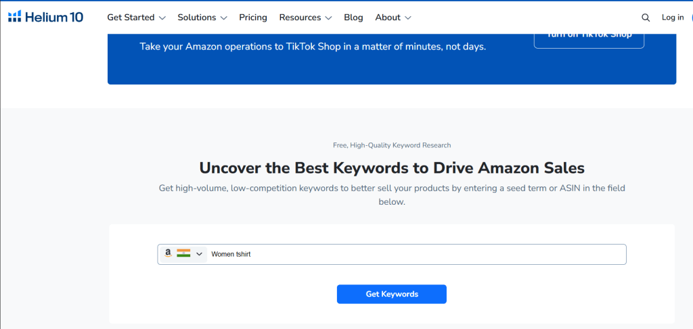Go to the Pricing page

tap(253, 18)
